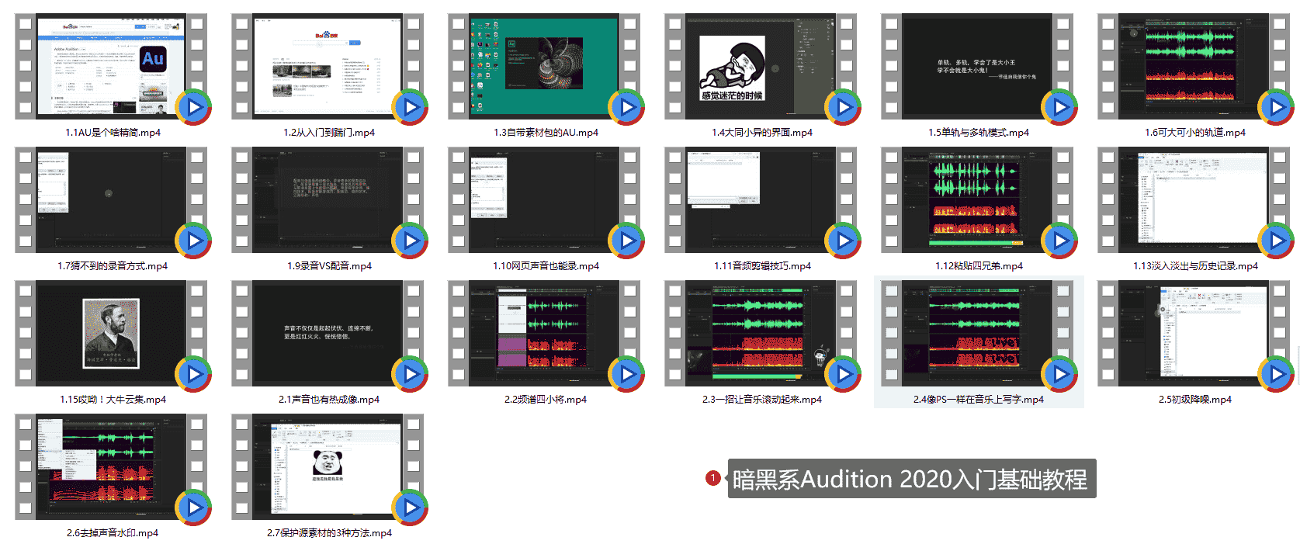Click the file name '1.11音频剪辑技巧.mp4'
Screen dimensions: 1300x544
pyautogui.click(x=762, y=266)
